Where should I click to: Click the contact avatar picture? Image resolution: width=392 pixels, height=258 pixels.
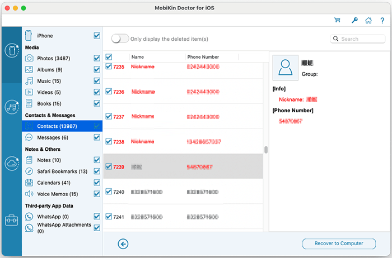click(286, 68)
